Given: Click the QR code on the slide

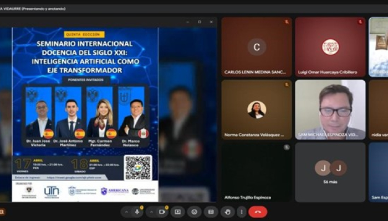Looking at the screenshot, I should (137, 167).
